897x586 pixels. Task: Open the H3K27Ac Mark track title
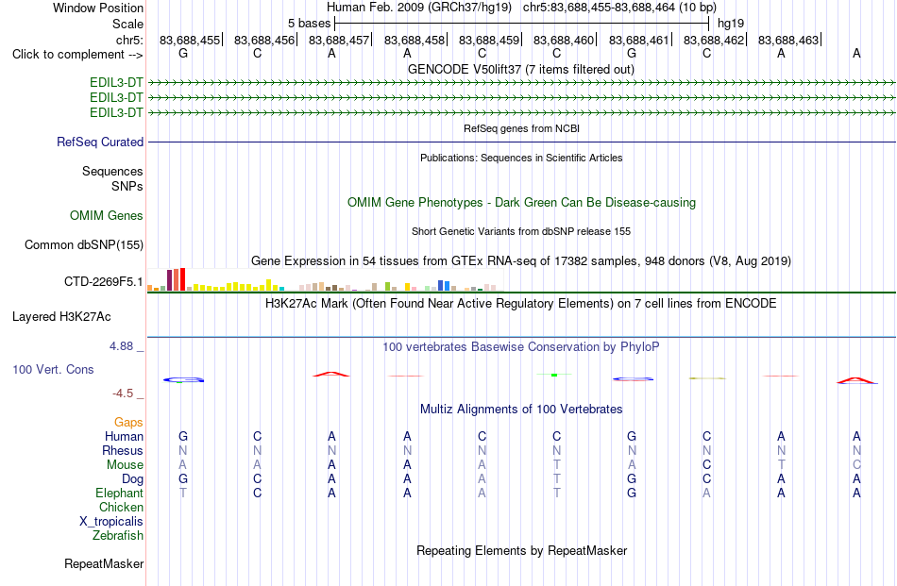(521, 303)
